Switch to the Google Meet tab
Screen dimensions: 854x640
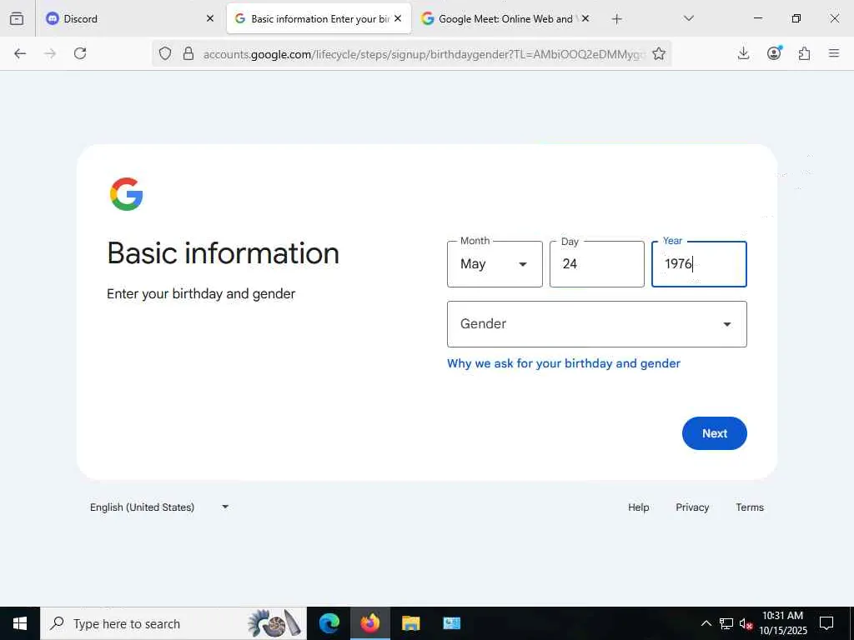click(x=506, y=18)
